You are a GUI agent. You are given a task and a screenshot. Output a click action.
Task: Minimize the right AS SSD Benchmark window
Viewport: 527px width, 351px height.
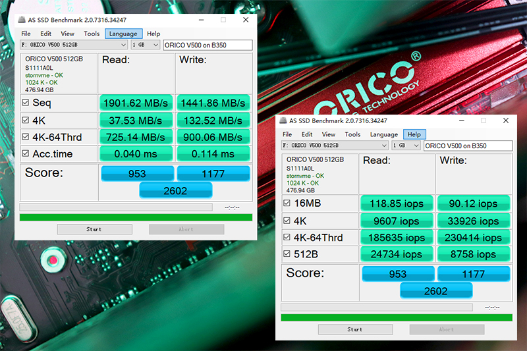tap(462, 121)
